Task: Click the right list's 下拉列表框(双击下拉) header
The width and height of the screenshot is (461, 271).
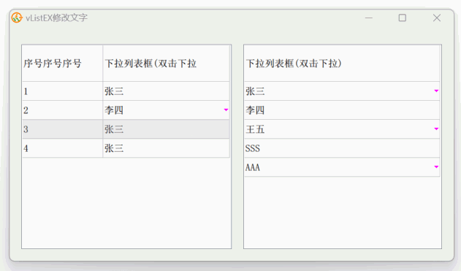Action: click(x=342, y=64)
